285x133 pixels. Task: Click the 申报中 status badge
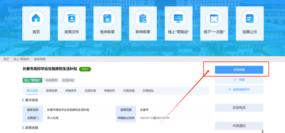(x=85, y=69)
